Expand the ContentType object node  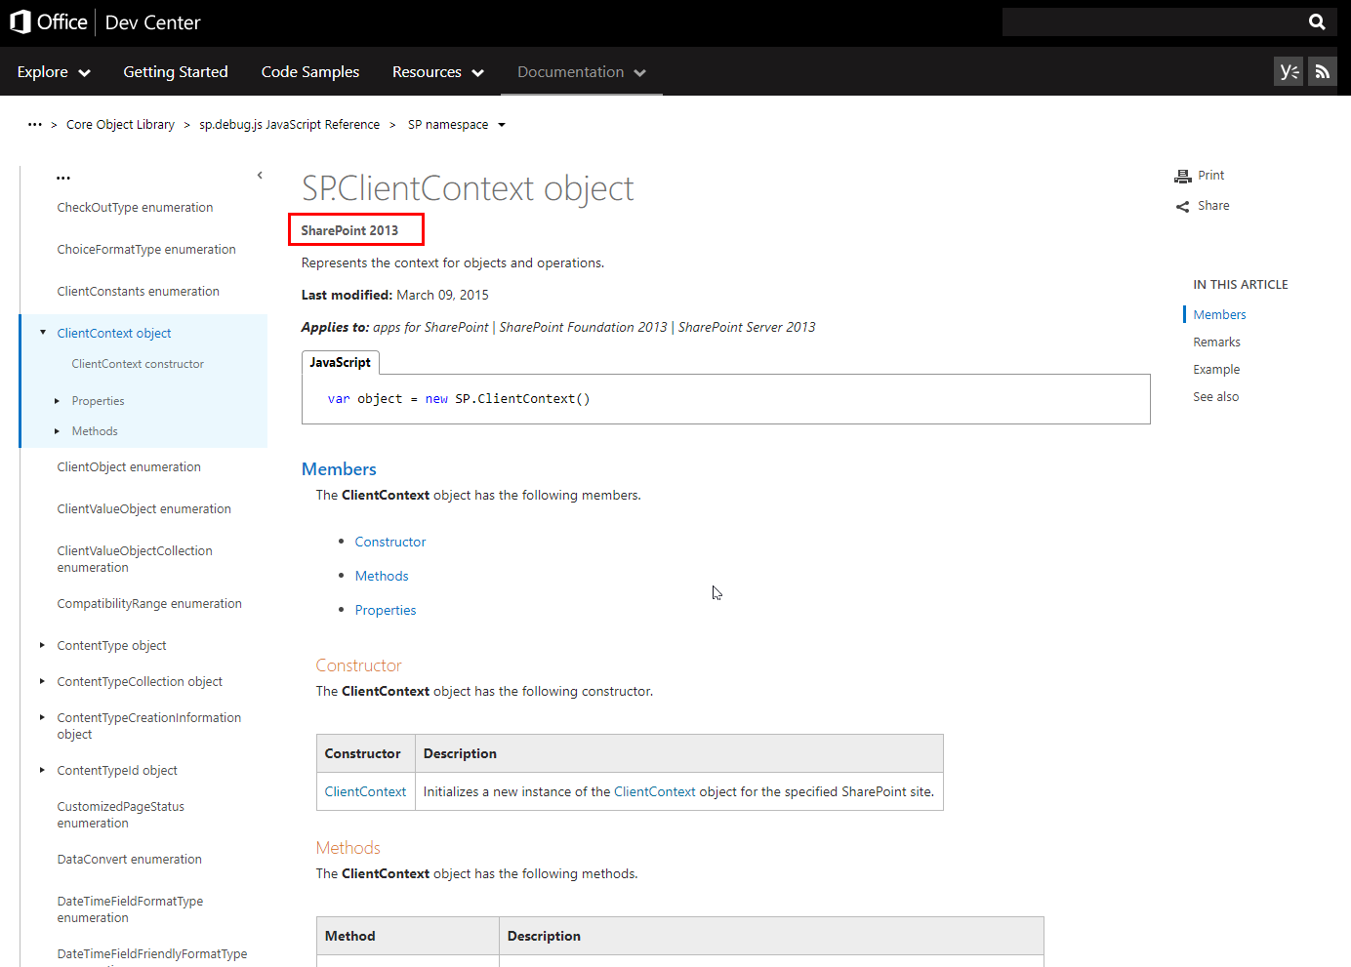42,645
